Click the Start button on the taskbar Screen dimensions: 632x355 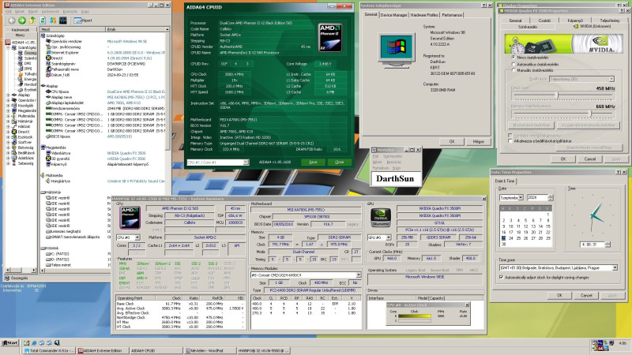pyautogui.click(x=9, y=343)
